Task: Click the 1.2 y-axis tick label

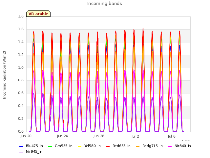Action: point(21,55)
